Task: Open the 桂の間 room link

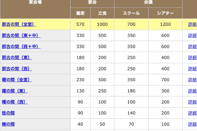Action: click(8, 113)
